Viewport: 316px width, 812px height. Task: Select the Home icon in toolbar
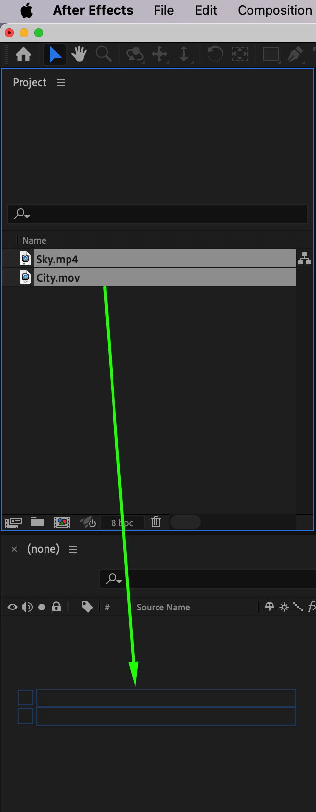tap(23, 54)
